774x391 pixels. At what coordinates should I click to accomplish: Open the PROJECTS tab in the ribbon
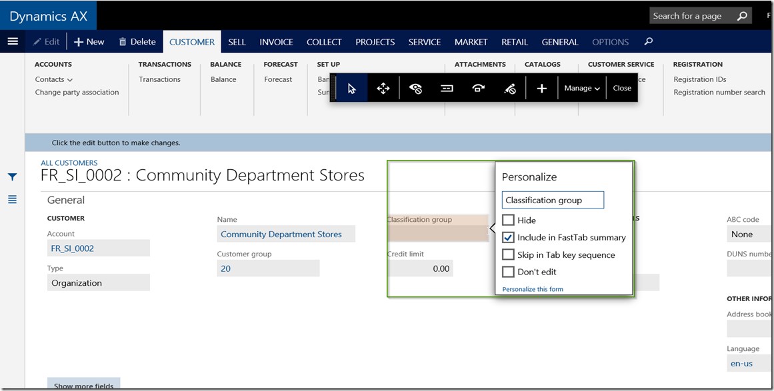(375, 41)
